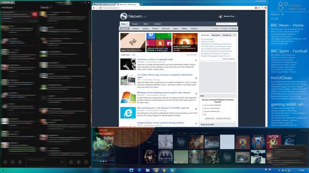Open the Guide to smartphone hardware thumbnail

pyautogui.click(x=185, y=42)
